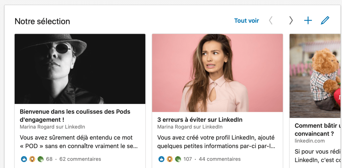This screenshot has width=342, height=168.
Task: Open the "Tout voir" link
Action: (246, 21)
